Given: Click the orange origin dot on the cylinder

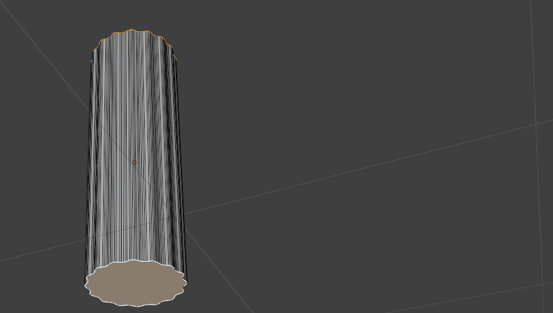Looking at the screenshot, I should coord(134,162).
